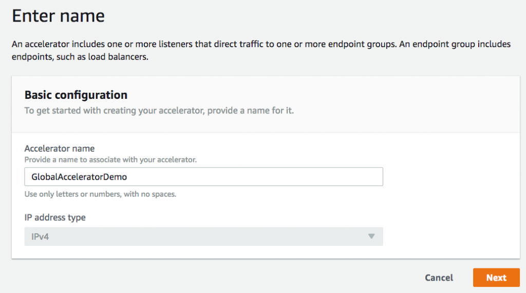Open the IPv4 address type dropdown

(203, 237)
